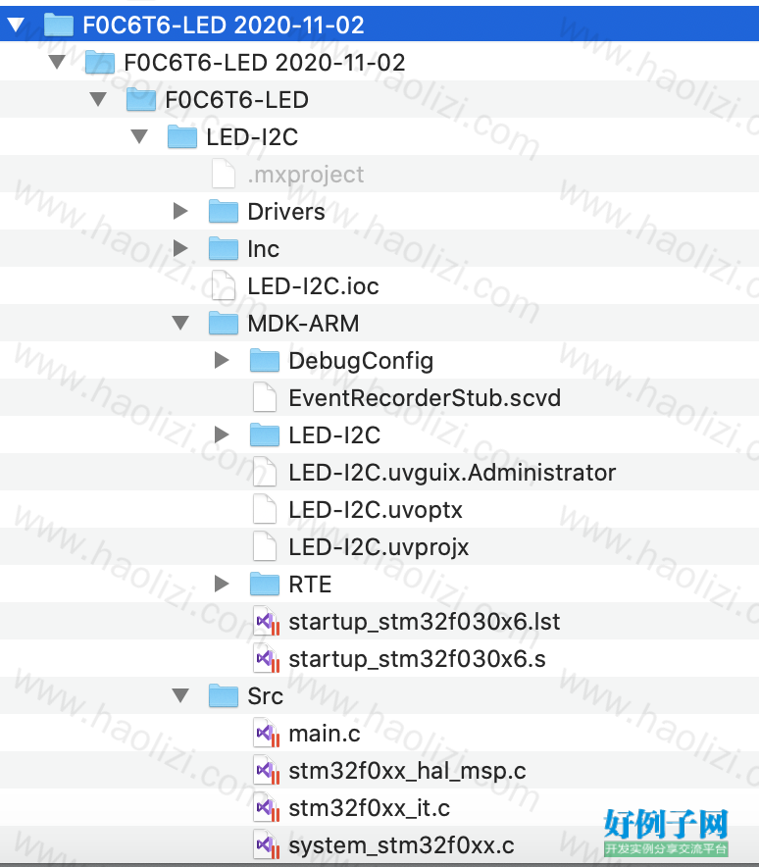Select the LED-I2C.uvoptx file name
Viewport: 759px width, 867px height.
(x=376, y=510)
